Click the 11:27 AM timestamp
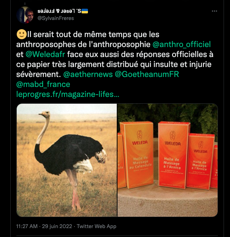This screenshot has height=237, width=230. (27, 226)
